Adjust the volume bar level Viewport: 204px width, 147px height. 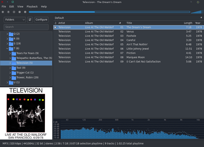pyautogui.click(x=197, y=12)
